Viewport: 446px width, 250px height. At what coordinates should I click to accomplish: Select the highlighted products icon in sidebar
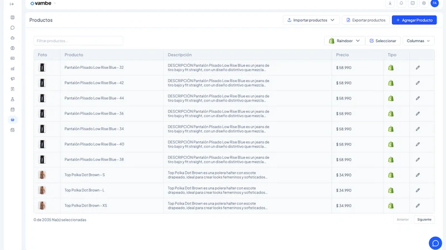coord(12,119)
